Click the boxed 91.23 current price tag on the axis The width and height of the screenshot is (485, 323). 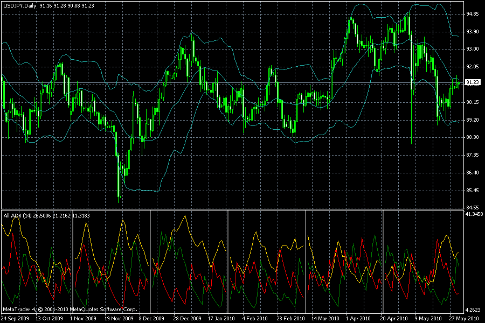pos(473,82)
